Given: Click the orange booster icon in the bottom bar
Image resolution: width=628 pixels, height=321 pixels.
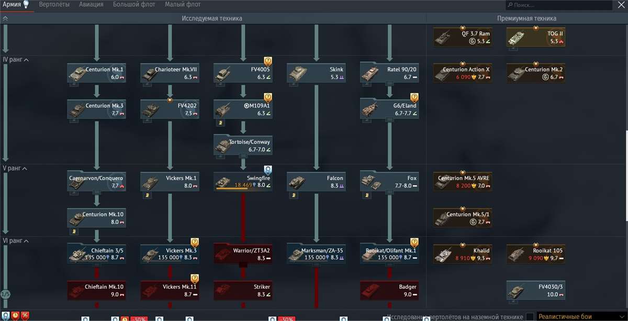Looking at the screenshot, I should [x=14, y=315].
